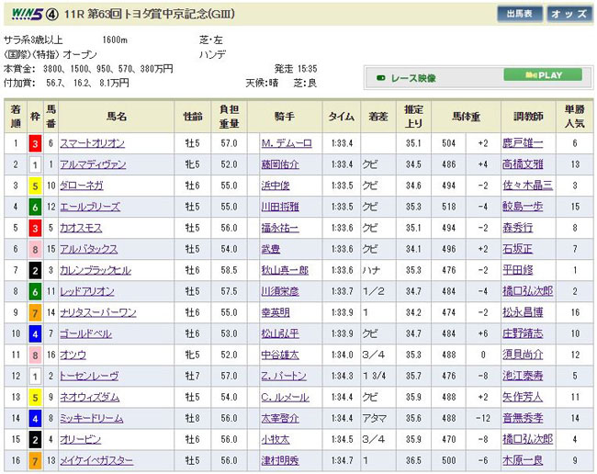The image size is (597, 474).
Task: Click the circled number 4 icon
Action: 51,14
